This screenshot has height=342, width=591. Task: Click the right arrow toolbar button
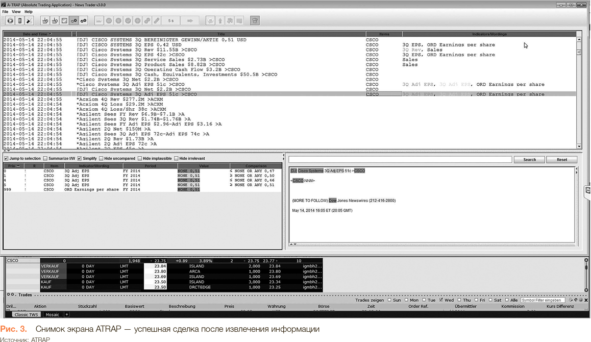click(190, 21)
